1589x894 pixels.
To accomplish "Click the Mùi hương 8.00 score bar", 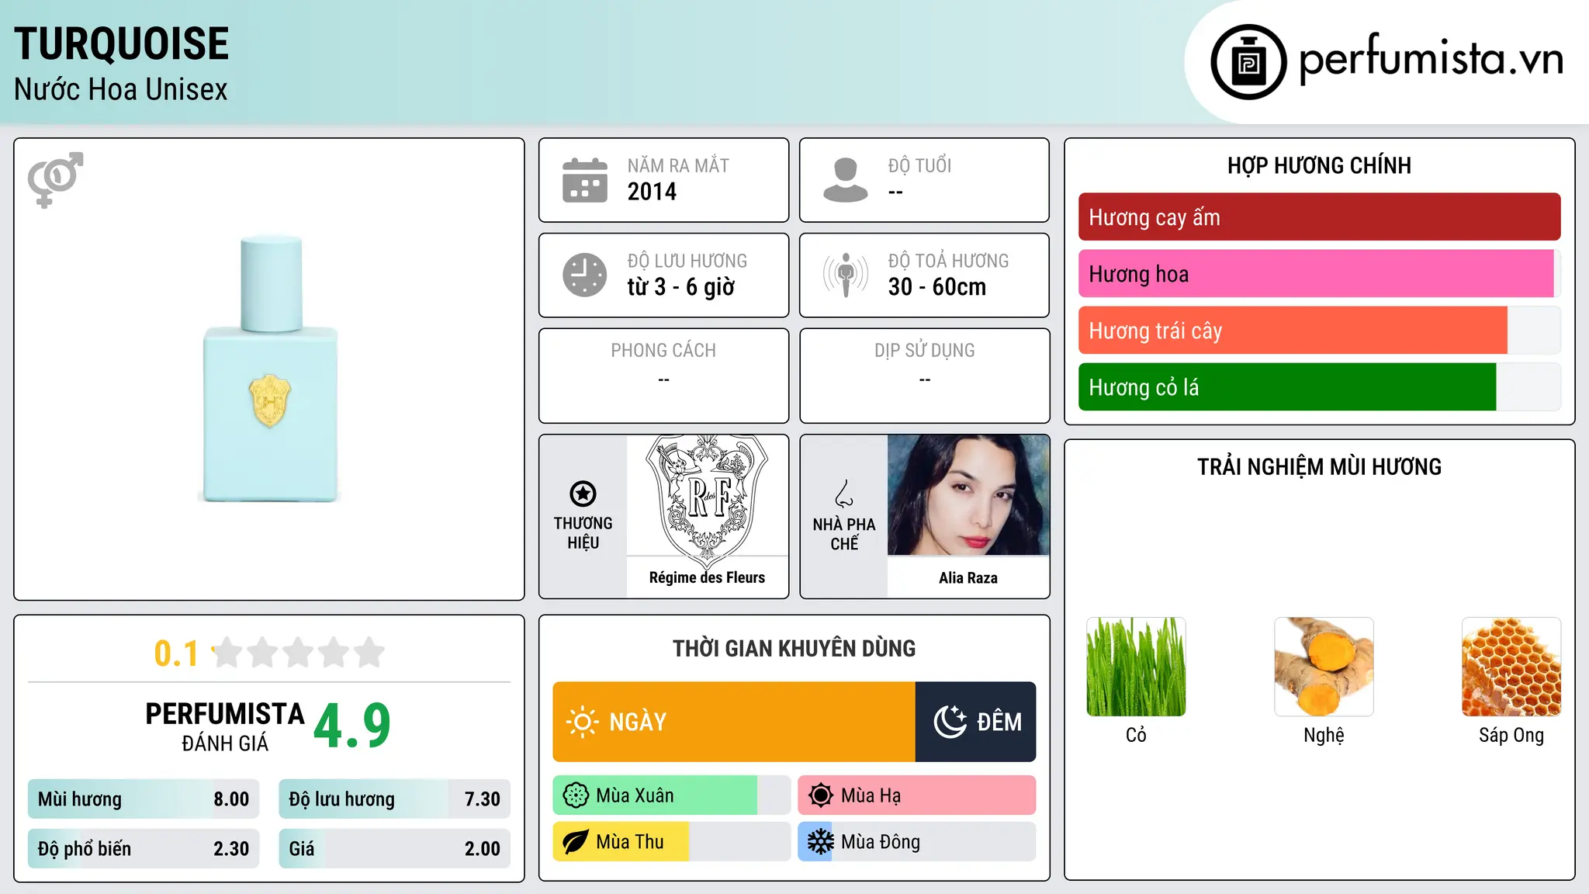I will pos(144,799).
